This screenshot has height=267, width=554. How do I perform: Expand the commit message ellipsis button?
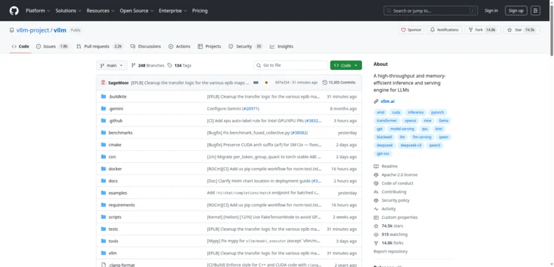coord(256,82)
